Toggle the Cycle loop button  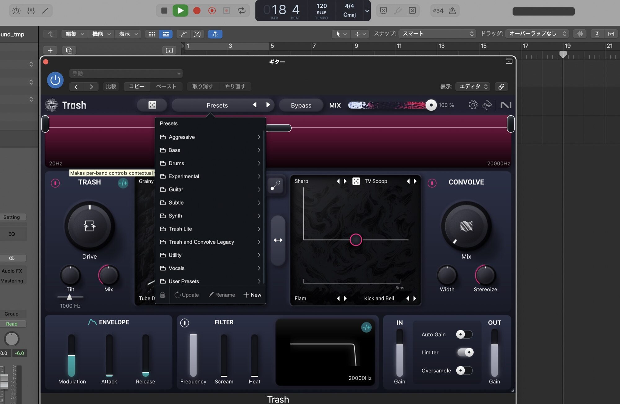(241, 11)
